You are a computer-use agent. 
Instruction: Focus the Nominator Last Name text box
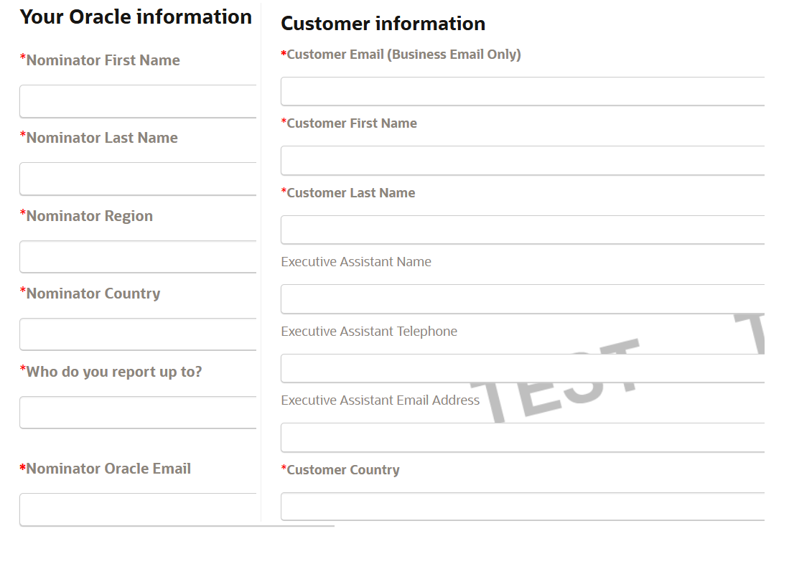click(x=138, y=179)
